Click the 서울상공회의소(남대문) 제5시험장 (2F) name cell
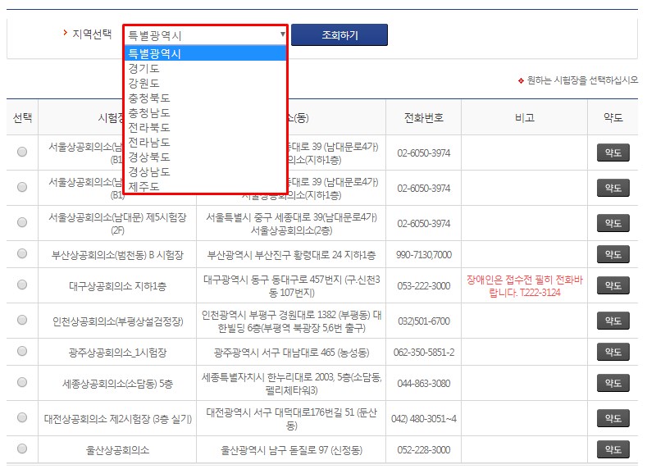 click(x=117, y=223)
